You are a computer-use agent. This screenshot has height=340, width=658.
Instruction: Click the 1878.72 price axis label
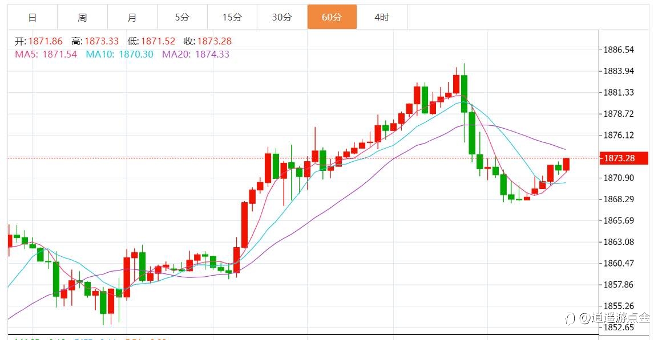619,114
